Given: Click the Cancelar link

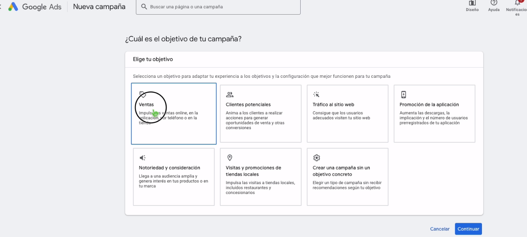Looking at the screenshot, I should point(440,229).
